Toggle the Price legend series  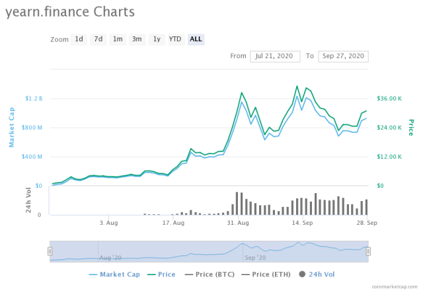tap(161, 274)
